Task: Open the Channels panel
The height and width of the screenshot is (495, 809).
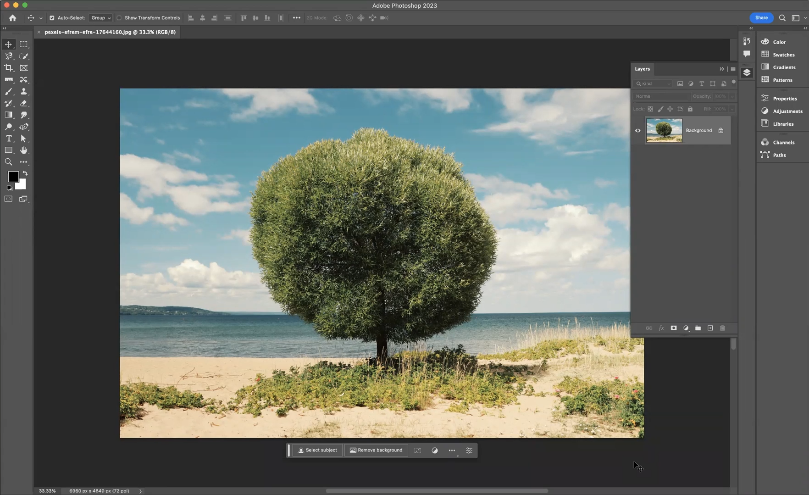Action: click(783, 142)
